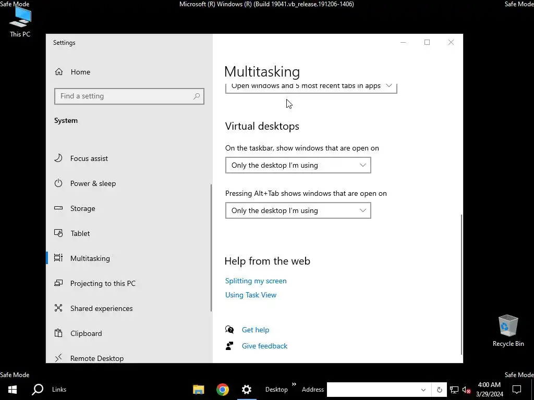534x400 pixels.
Task: Click the 'Virtual desktops' heading text
Action: 262,126
